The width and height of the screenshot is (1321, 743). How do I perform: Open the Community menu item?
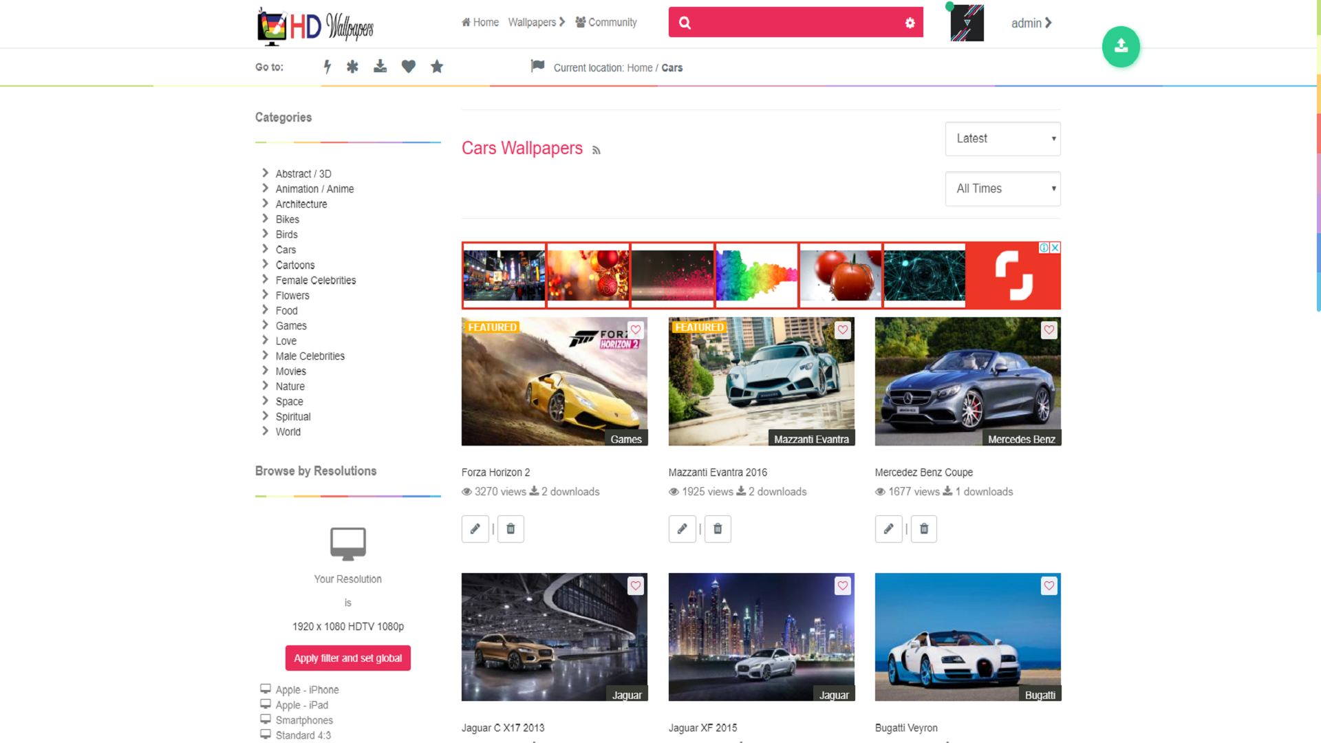click(x=606, y=22)
